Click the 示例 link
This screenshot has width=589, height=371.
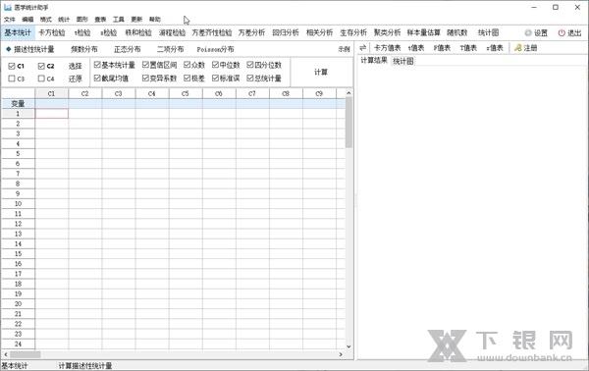tap(345, 49)
